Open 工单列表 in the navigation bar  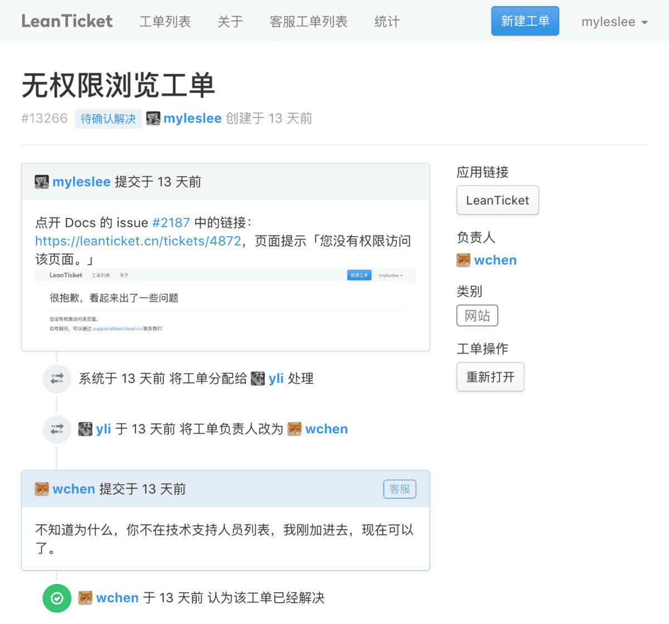[x=165, y=22]
